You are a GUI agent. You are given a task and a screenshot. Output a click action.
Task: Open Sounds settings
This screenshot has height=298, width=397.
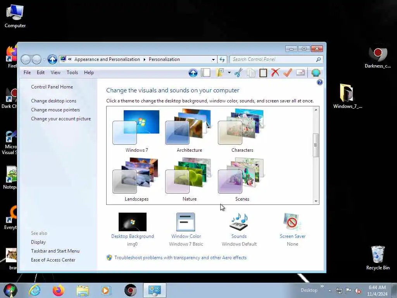pos(239,229)
